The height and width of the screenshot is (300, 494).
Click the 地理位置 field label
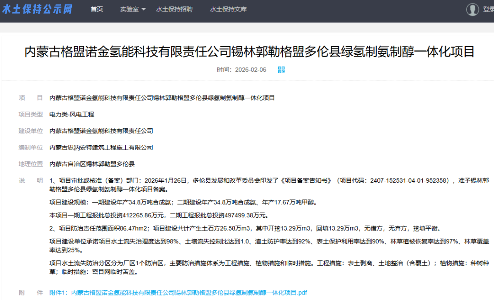31,164
